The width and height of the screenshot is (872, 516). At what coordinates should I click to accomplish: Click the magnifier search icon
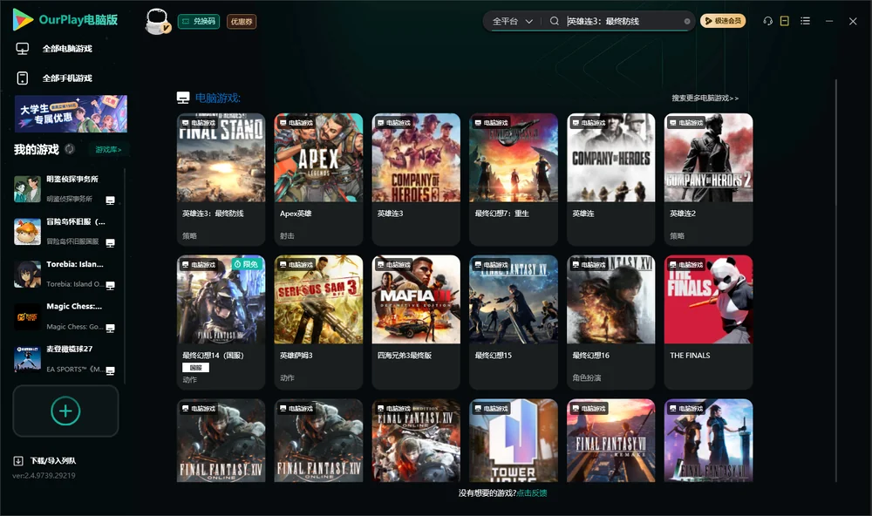pyautogui.click(x=555, y=21)
